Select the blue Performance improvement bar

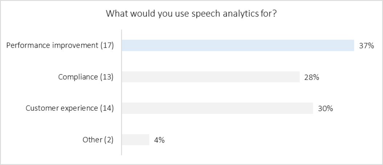238,46
